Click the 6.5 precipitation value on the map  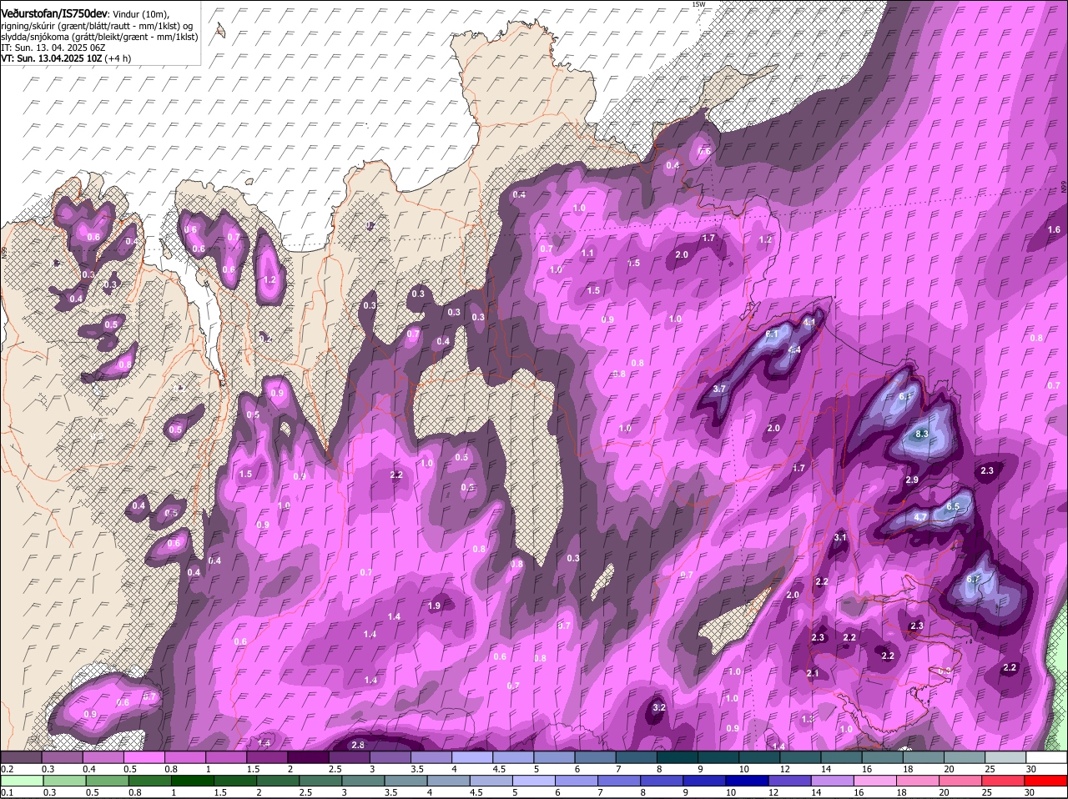(x=954, y=506)
